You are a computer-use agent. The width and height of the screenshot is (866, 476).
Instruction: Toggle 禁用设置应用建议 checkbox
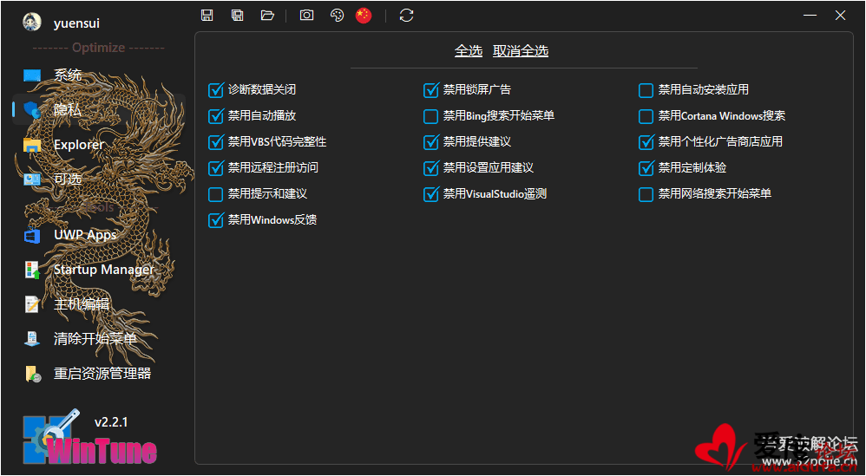tap(430, 167)
